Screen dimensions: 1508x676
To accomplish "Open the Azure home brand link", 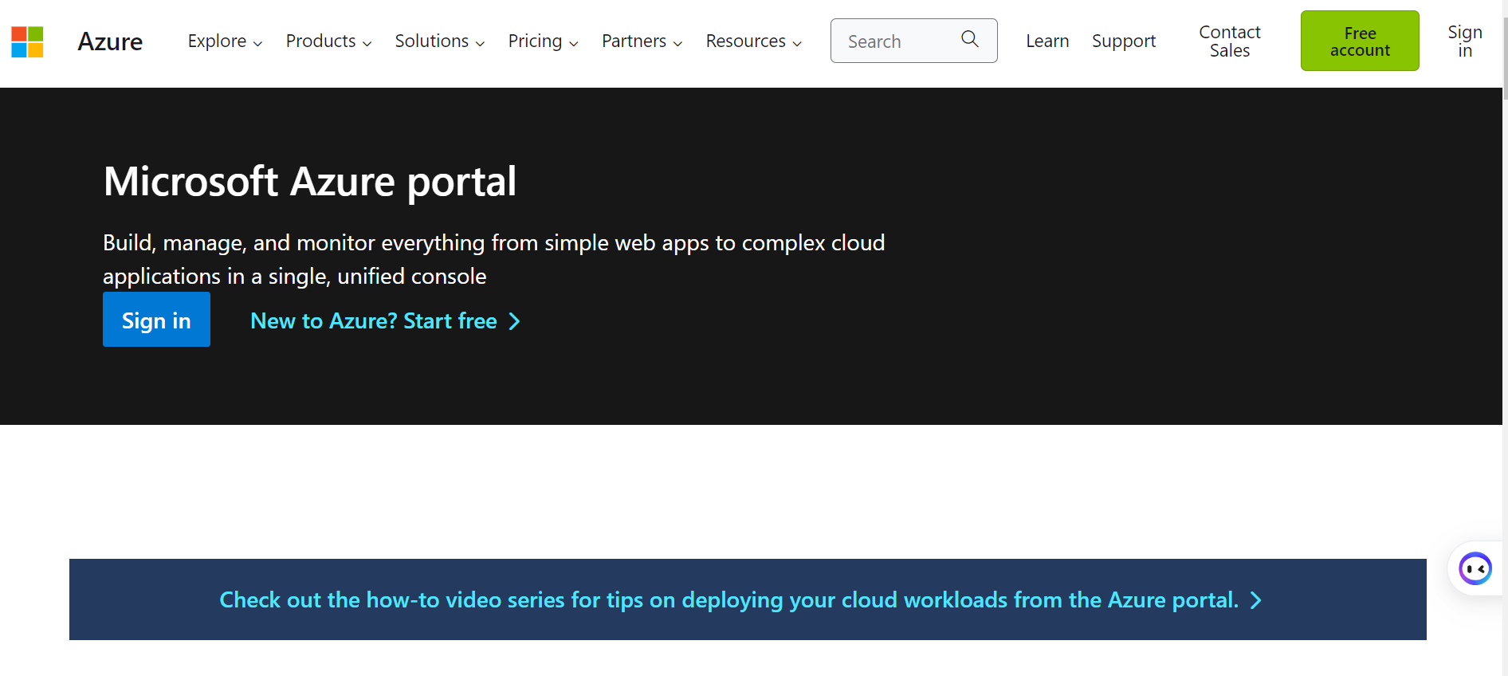I will coord(110,41).
